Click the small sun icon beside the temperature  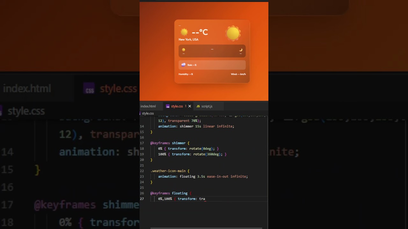pos(184,32)
